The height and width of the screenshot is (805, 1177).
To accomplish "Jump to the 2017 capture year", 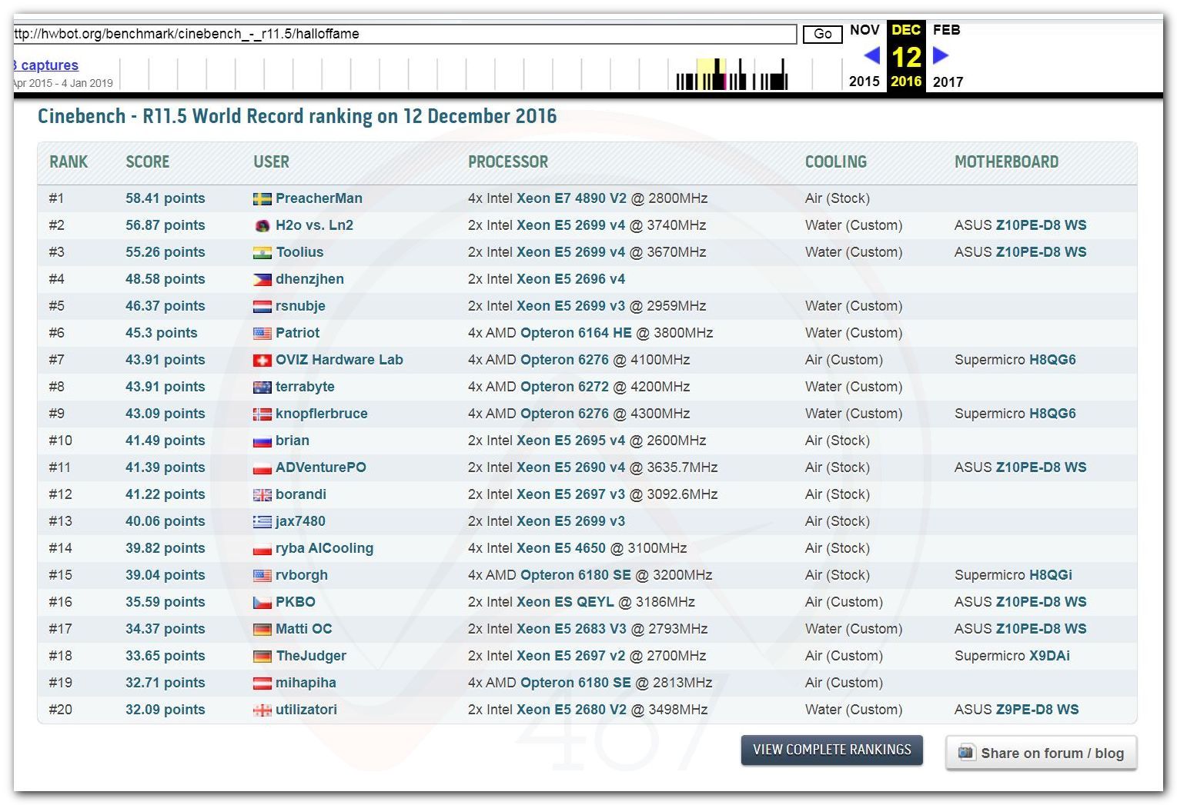I will click(948, 81).
